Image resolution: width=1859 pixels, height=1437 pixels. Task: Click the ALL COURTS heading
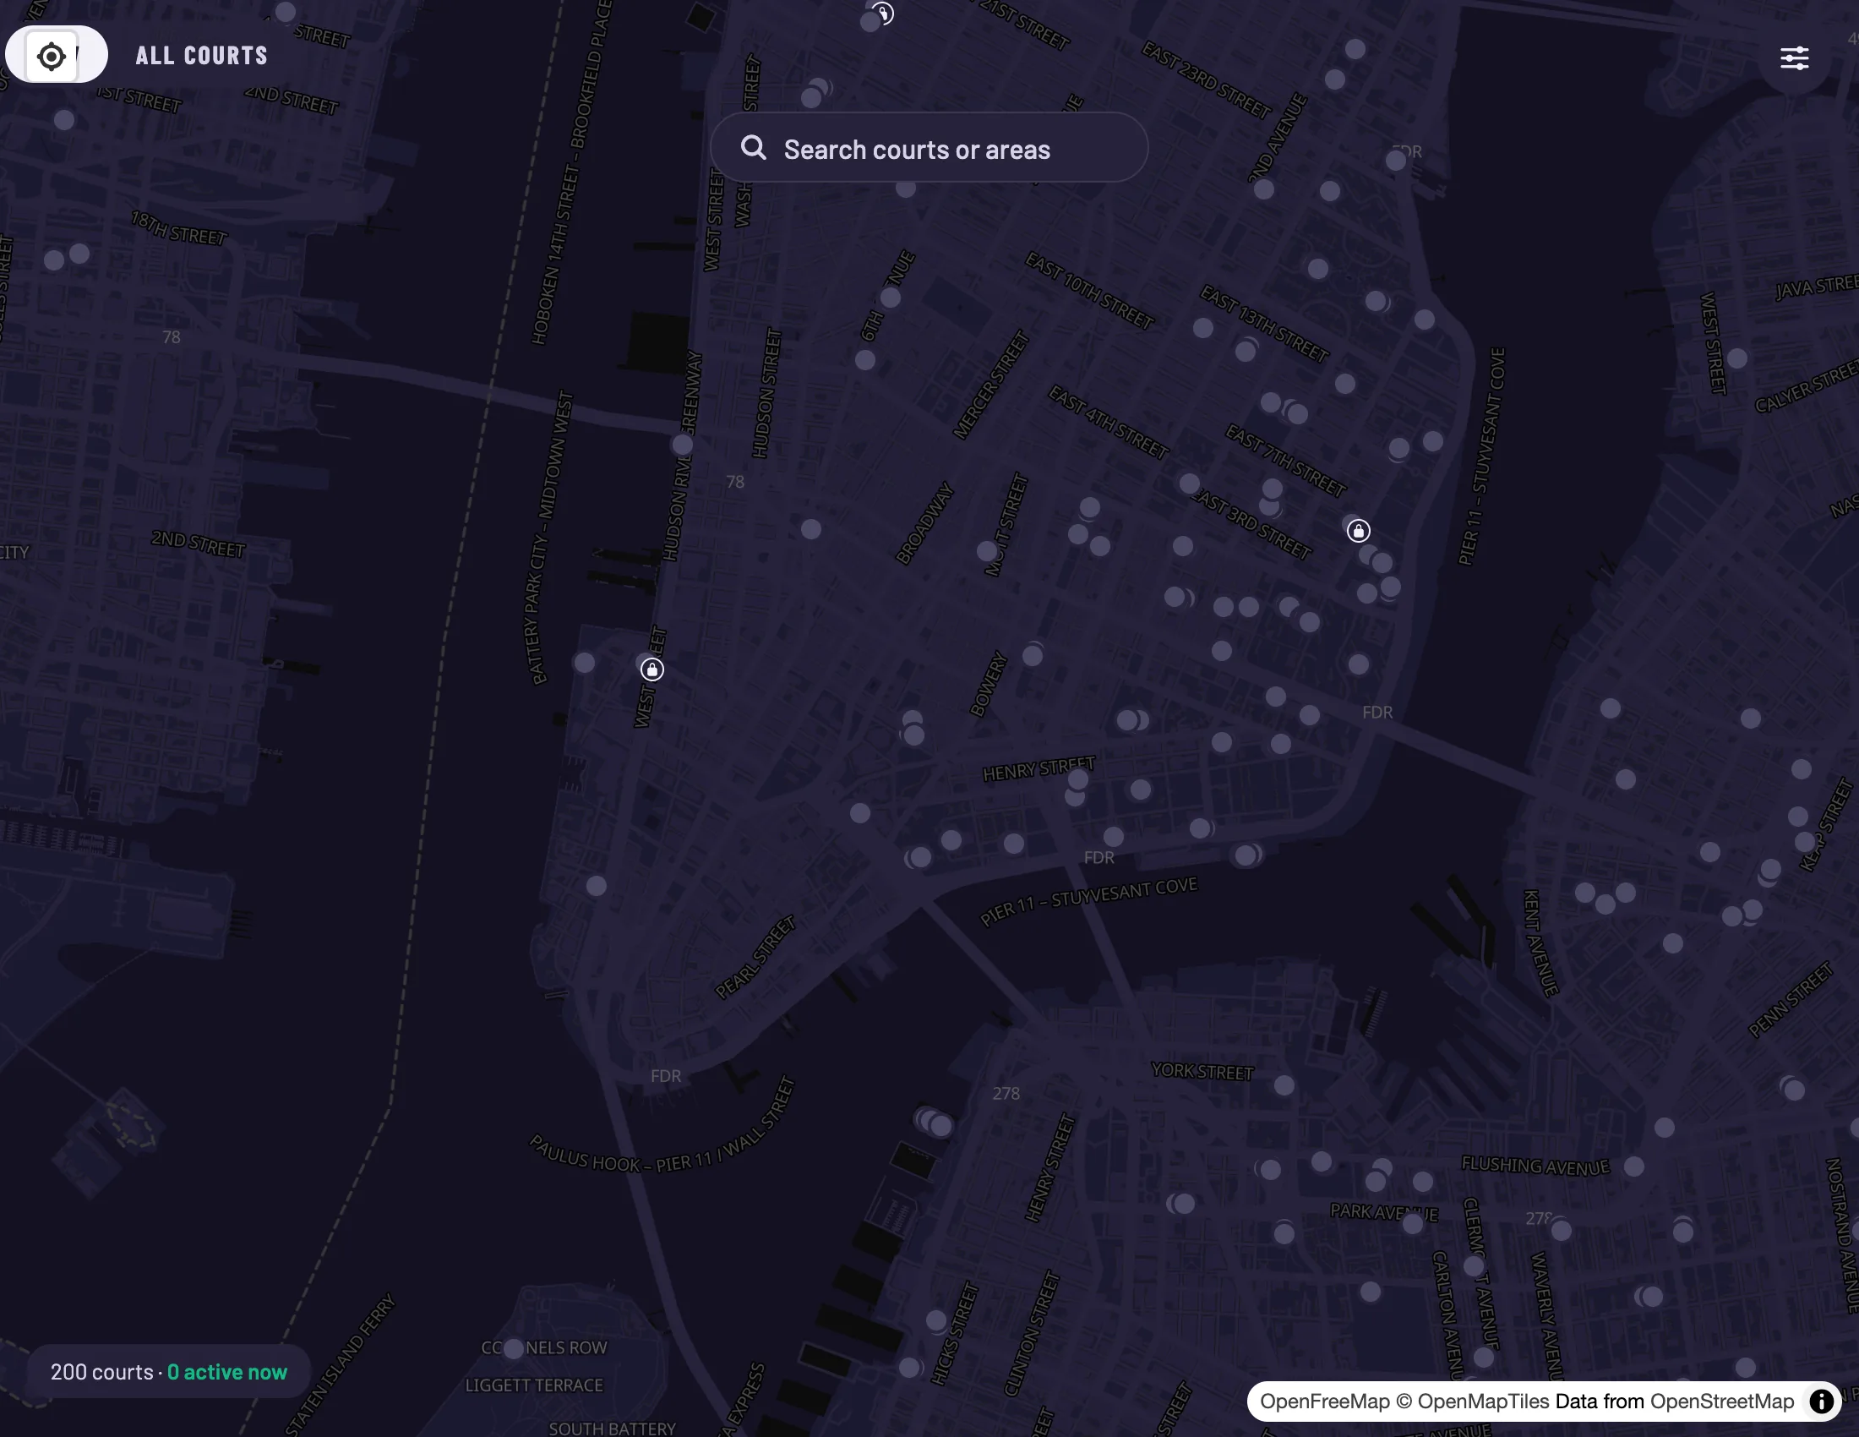point(202,56)
